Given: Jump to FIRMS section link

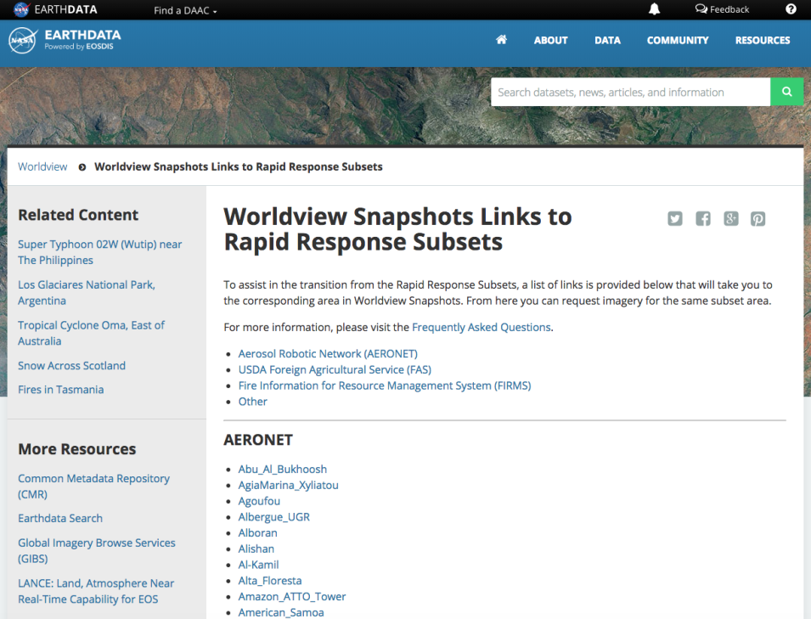Looking at the screenshot, I should [x=385, y=385].
